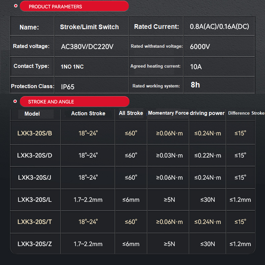This screenshot has width=265, height=265.
Task: Select the LXK3-20S/T model label
Action: click(x=35, y=222)
